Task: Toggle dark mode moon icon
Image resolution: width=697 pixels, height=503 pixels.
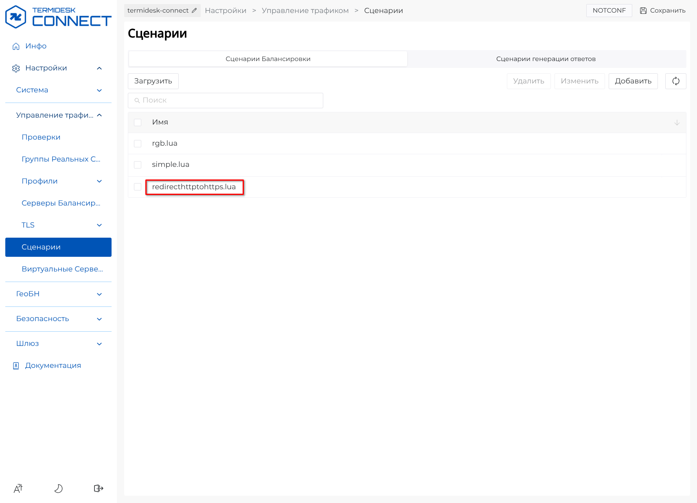Action: click(58, 488)
